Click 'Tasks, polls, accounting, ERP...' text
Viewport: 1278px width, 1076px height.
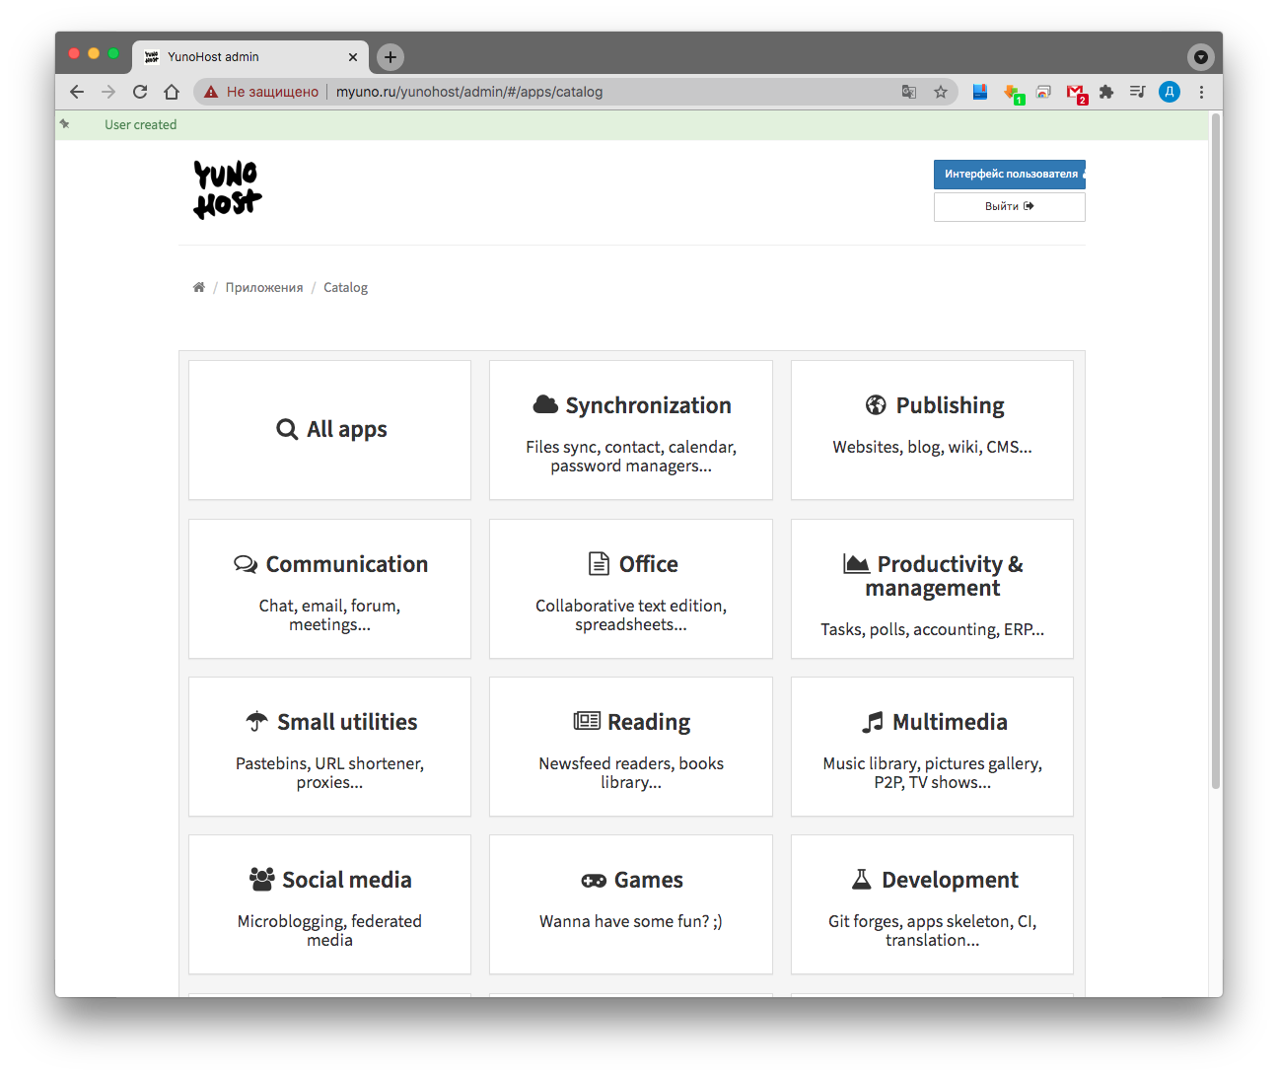[x=932, y=629]
